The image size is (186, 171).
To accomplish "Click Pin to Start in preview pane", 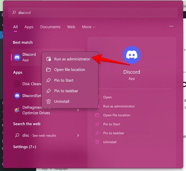I will [112, 124].
